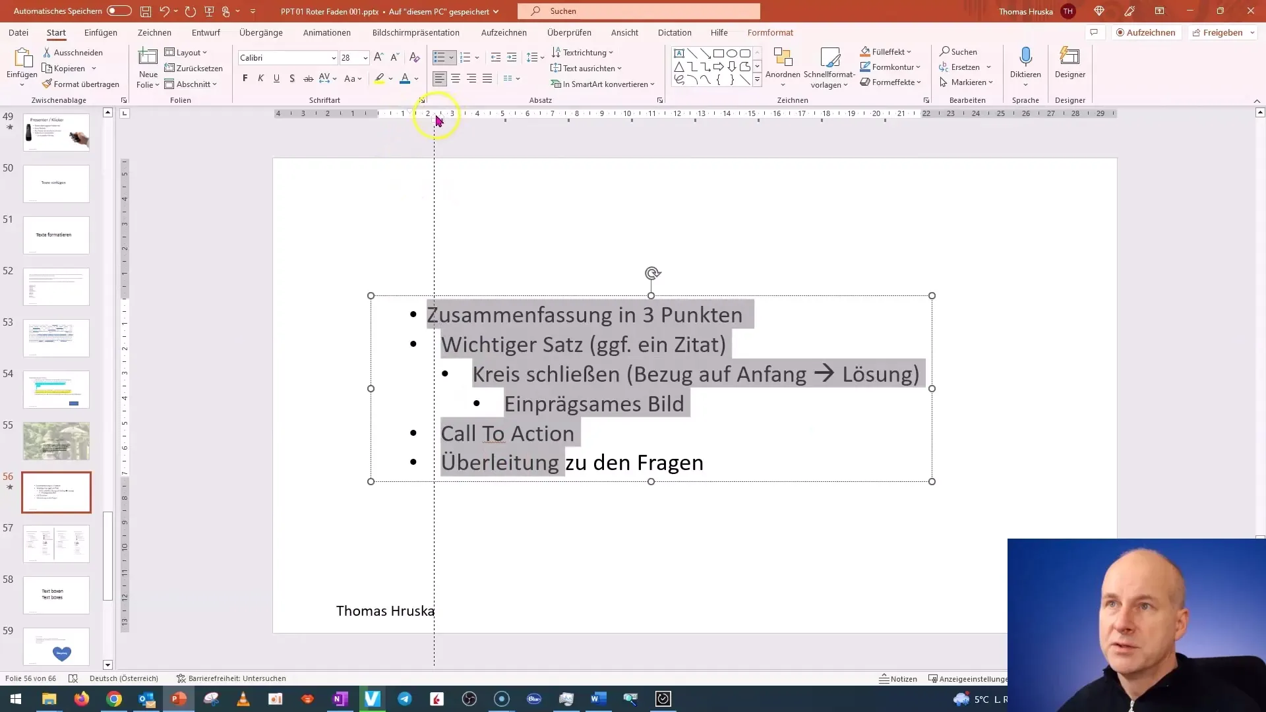This screenshot has height=712, width=1266.
Task: Open Google Chrome from taskbar
Action: coord(114,699)
